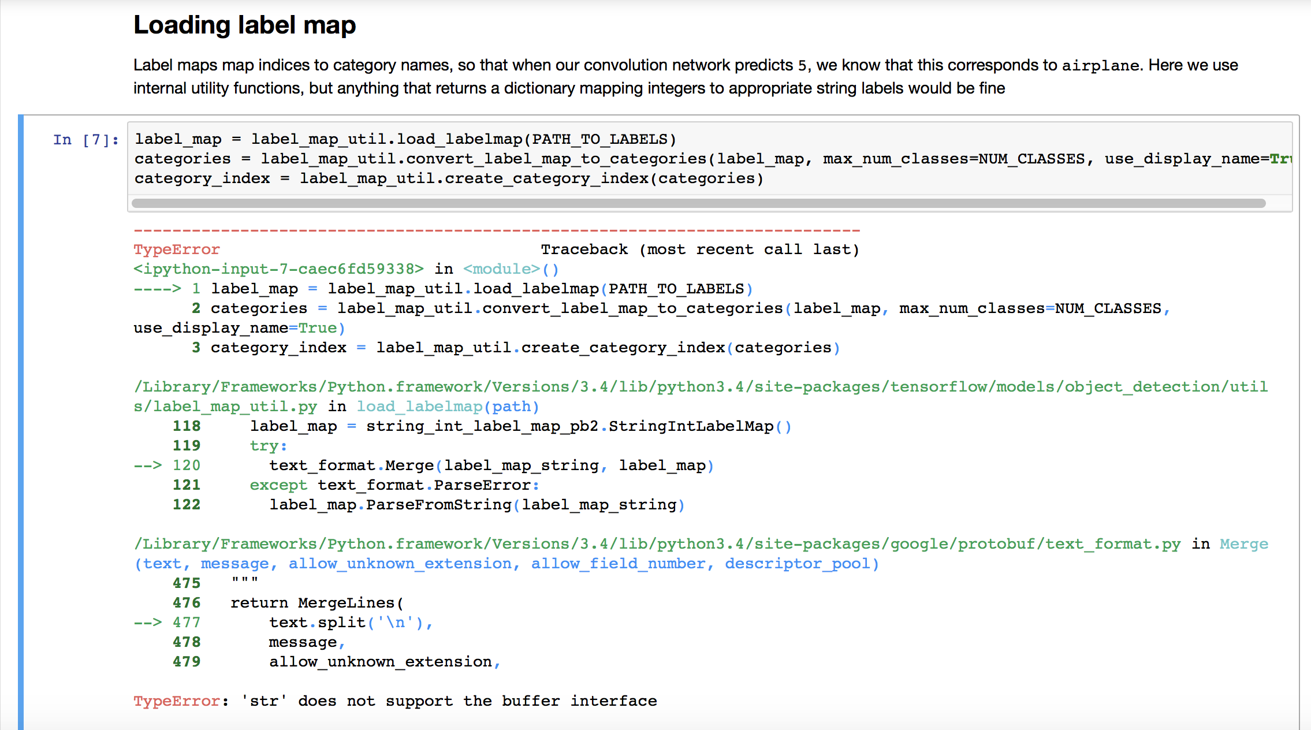This screenshot has height=730, width=1311.
Task: Select the In [7]: cell prompt
Action: coord(85,139)
